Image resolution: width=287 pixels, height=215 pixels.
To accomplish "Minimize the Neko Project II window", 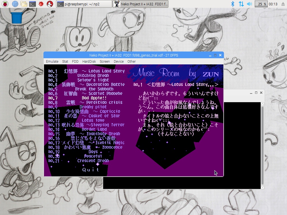I will [x=210, y=55].
